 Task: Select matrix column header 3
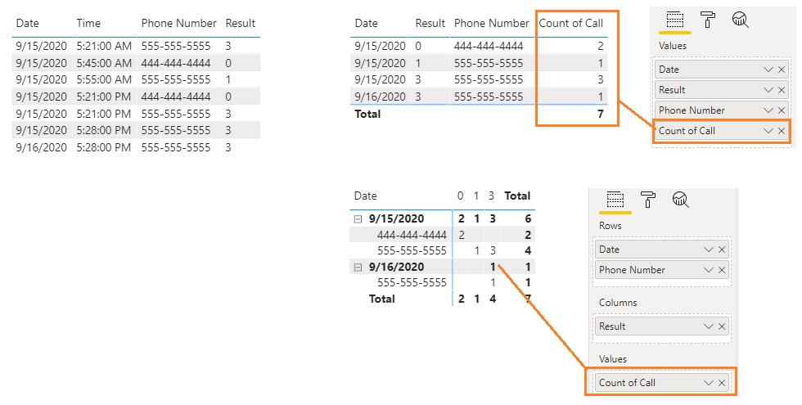coord(491,196)
